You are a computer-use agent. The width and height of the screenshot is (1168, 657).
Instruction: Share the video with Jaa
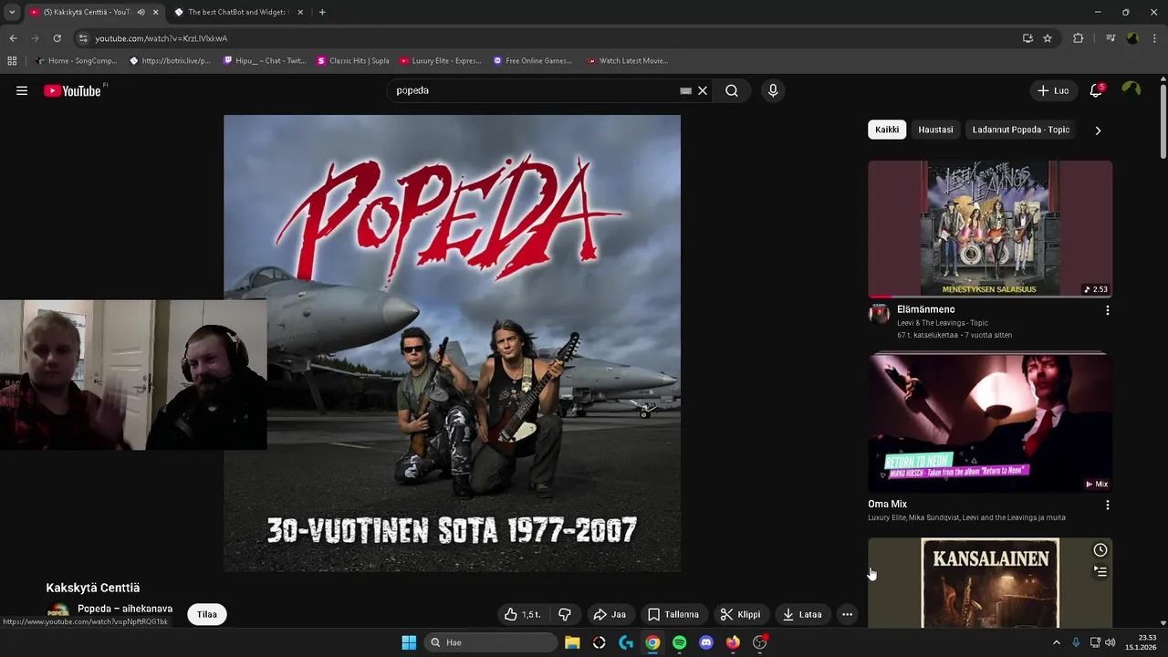(x=610, y=614)
